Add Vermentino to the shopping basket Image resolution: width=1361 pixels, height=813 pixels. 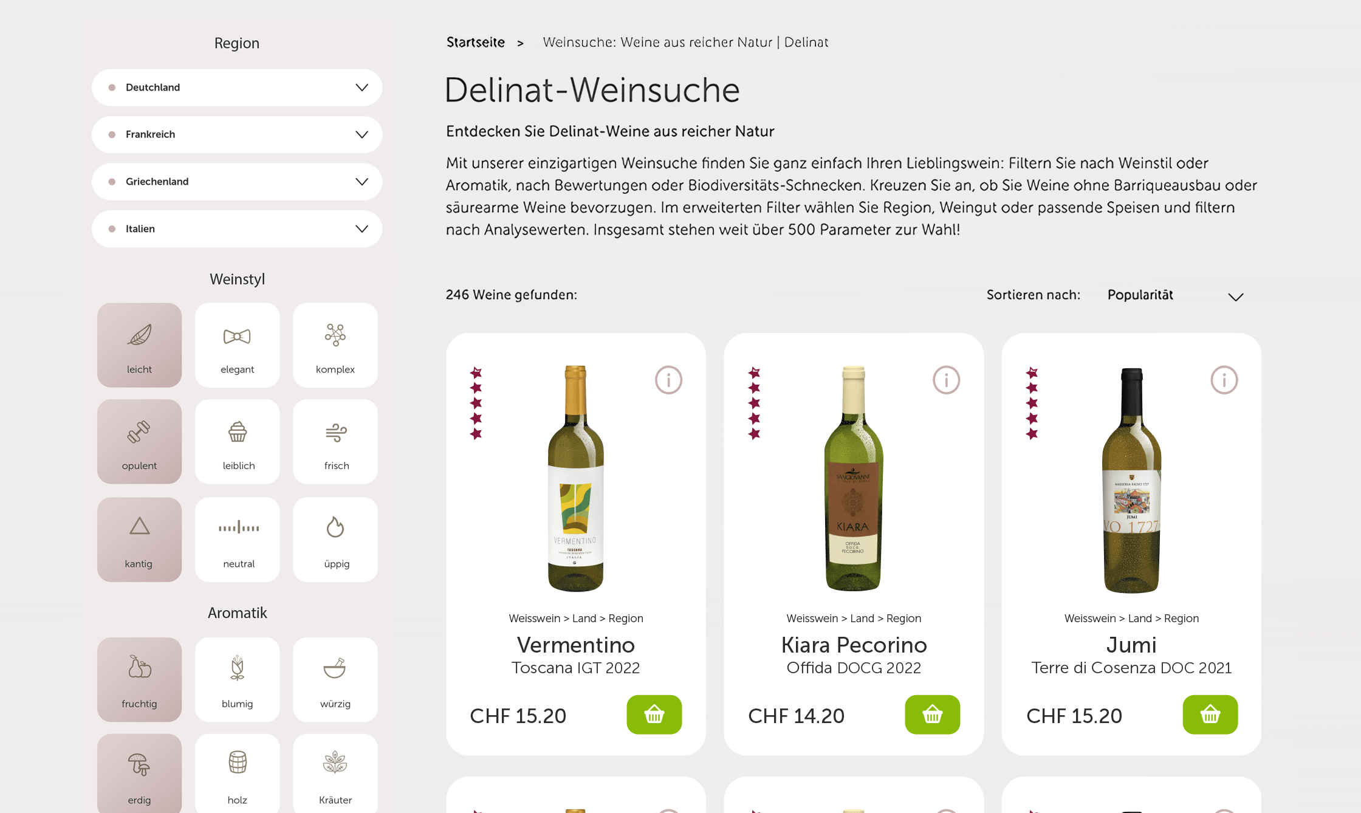(x=654, y=715)
